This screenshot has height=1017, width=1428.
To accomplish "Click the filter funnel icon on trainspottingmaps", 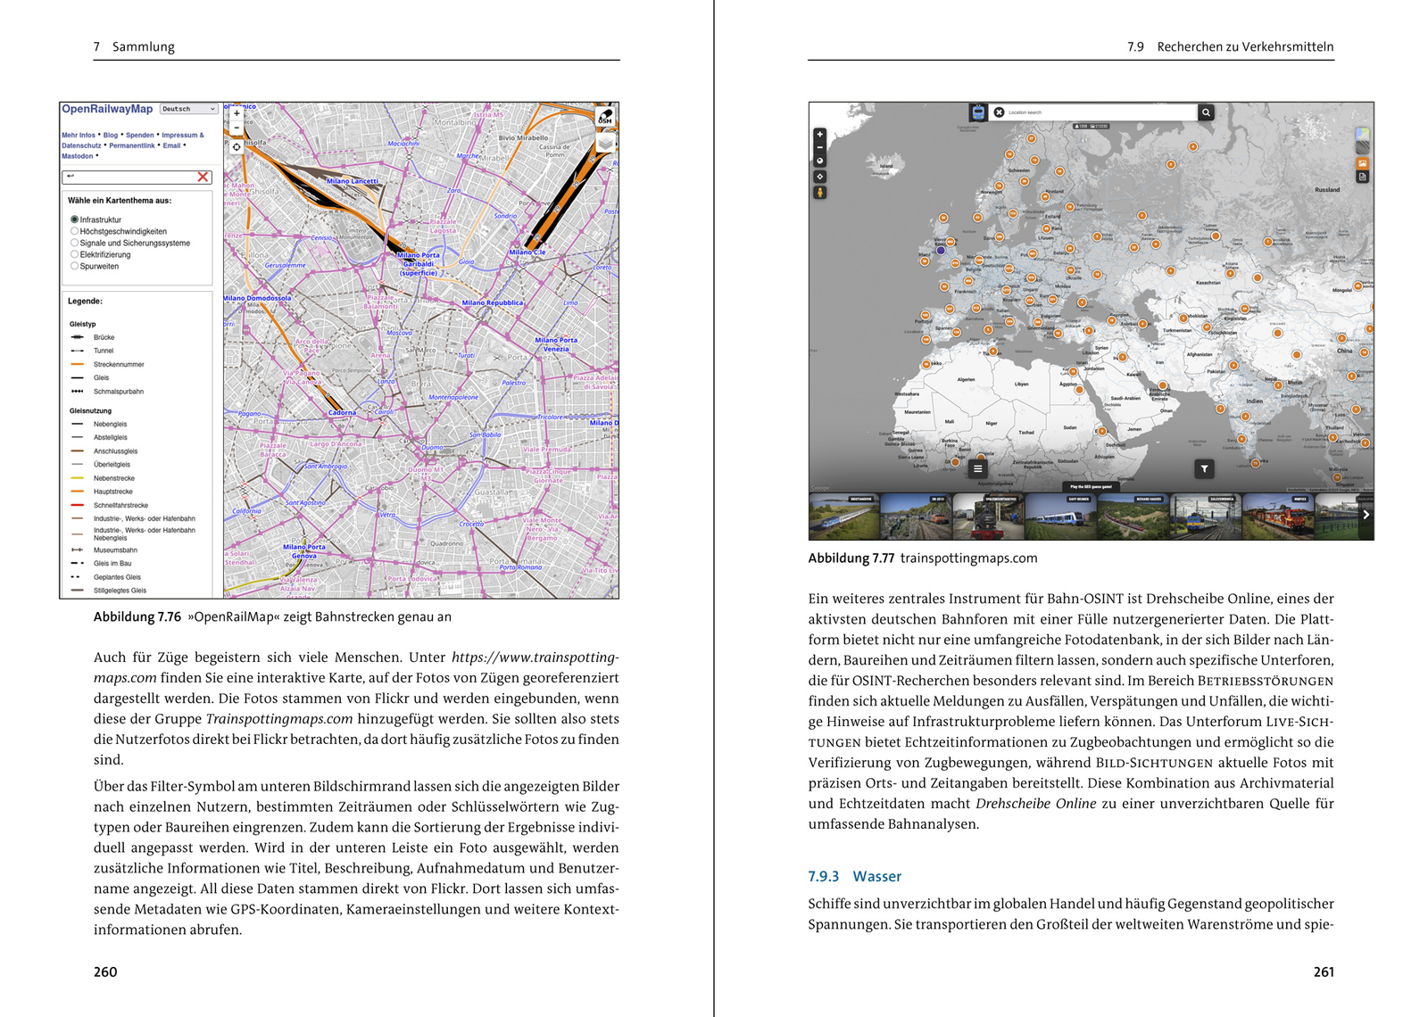I will [x=1204, y=468].
